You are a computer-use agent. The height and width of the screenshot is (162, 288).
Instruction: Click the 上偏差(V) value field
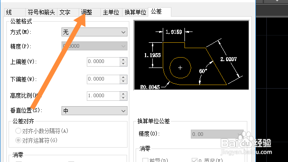[103, 62]
